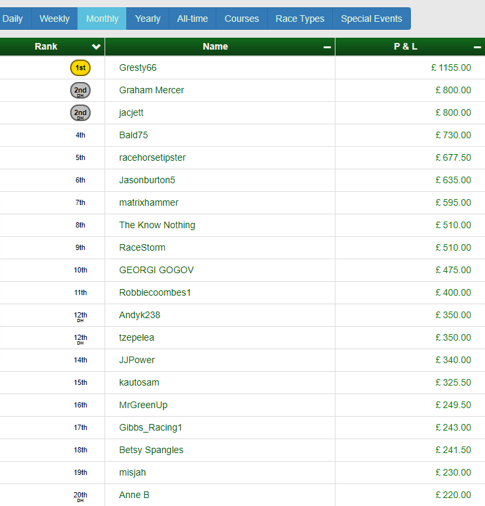Click the 4th rank label
The width and height of the screenshot is (485, 506).
(x=81, y=135)
